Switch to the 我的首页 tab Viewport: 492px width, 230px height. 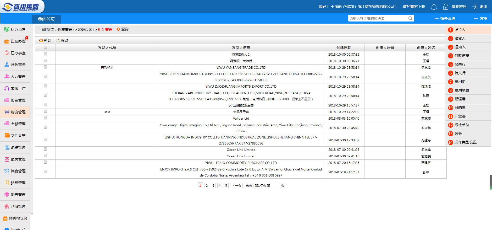pos(46,19)
